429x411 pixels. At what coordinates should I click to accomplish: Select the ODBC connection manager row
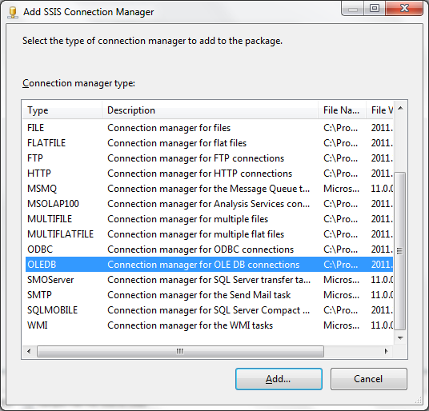point(209,249)
